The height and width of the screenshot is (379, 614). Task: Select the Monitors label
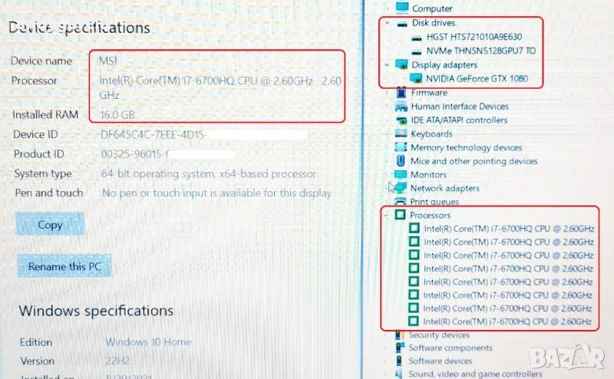click(428, 175)
